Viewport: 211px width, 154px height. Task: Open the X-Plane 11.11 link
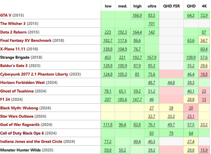click(x=13, y=49)
